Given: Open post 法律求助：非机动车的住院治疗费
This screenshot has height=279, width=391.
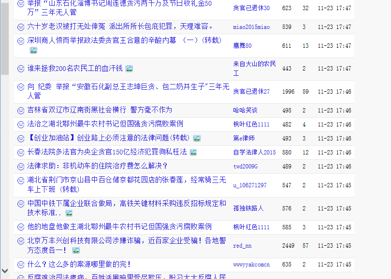Looking at the screenshot, I should [97, 166].
